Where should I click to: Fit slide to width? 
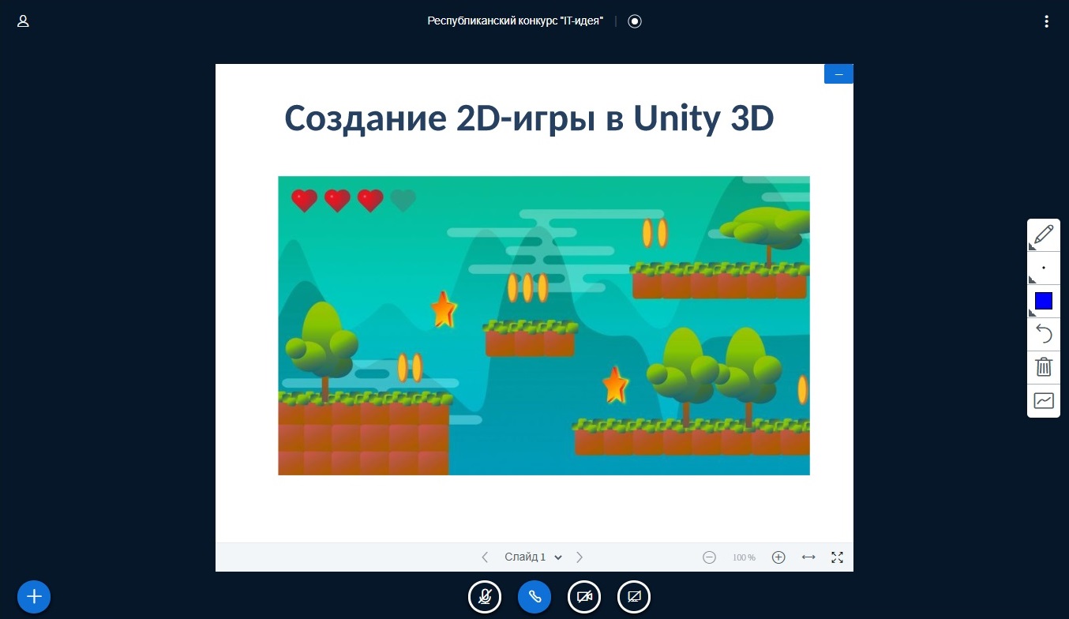[808, 557]
